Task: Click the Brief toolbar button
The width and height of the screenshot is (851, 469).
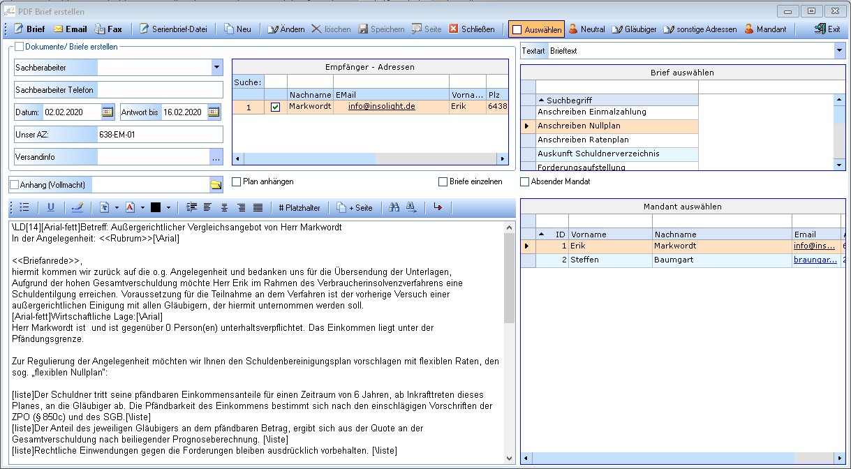Action: (29, 29)
